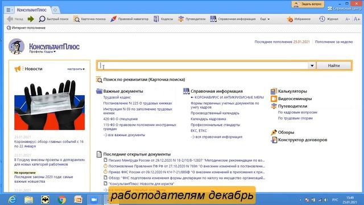
Task: Open the main menu button
Action: click(x=9, y=10)
